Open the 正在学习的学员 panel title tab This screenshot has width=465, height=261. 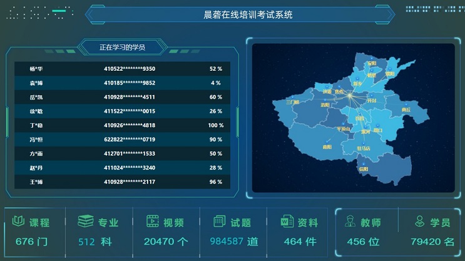pos(122,47)
